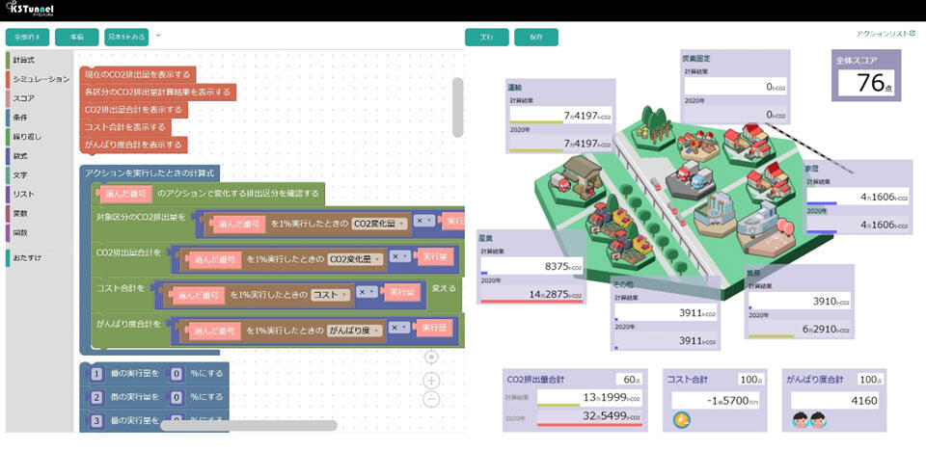Select the CO2排出量合計を表示する block
The height and width of the screenshot is (451, 926).
133,110
